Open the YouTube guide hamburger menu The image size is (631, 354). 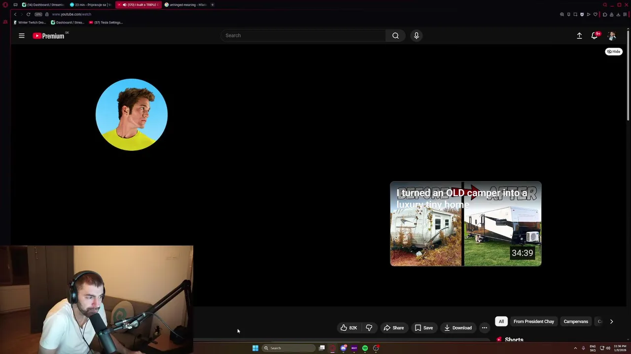tap(22, 35)
